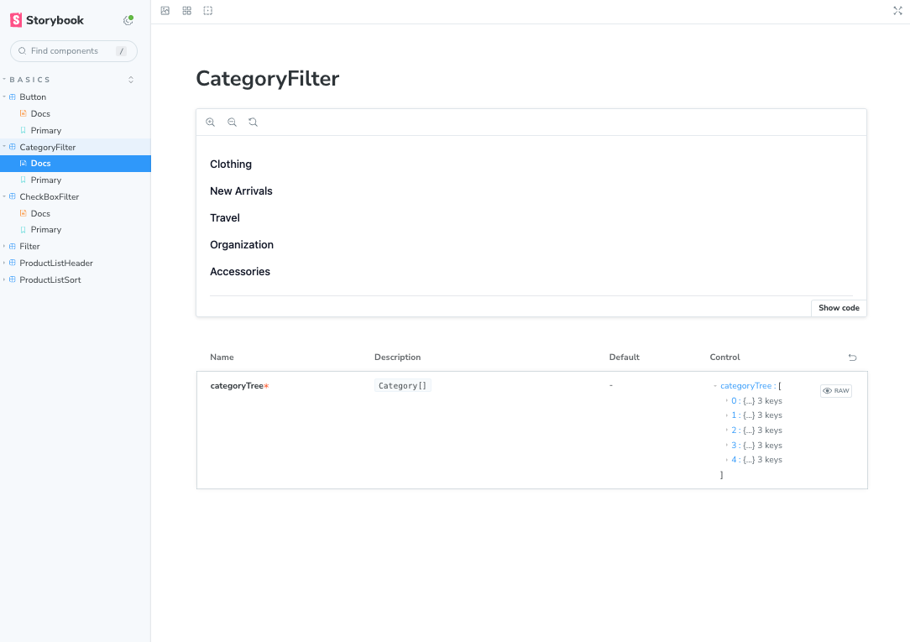Open the Storybook settings menu icon
The width and height of the screenshot is (910, 642).
coord(128,20)
